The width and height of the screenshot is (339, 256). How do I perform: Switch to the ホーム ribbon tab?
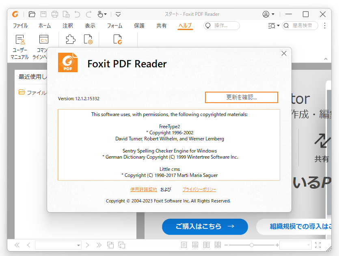(x=45, y=25)
